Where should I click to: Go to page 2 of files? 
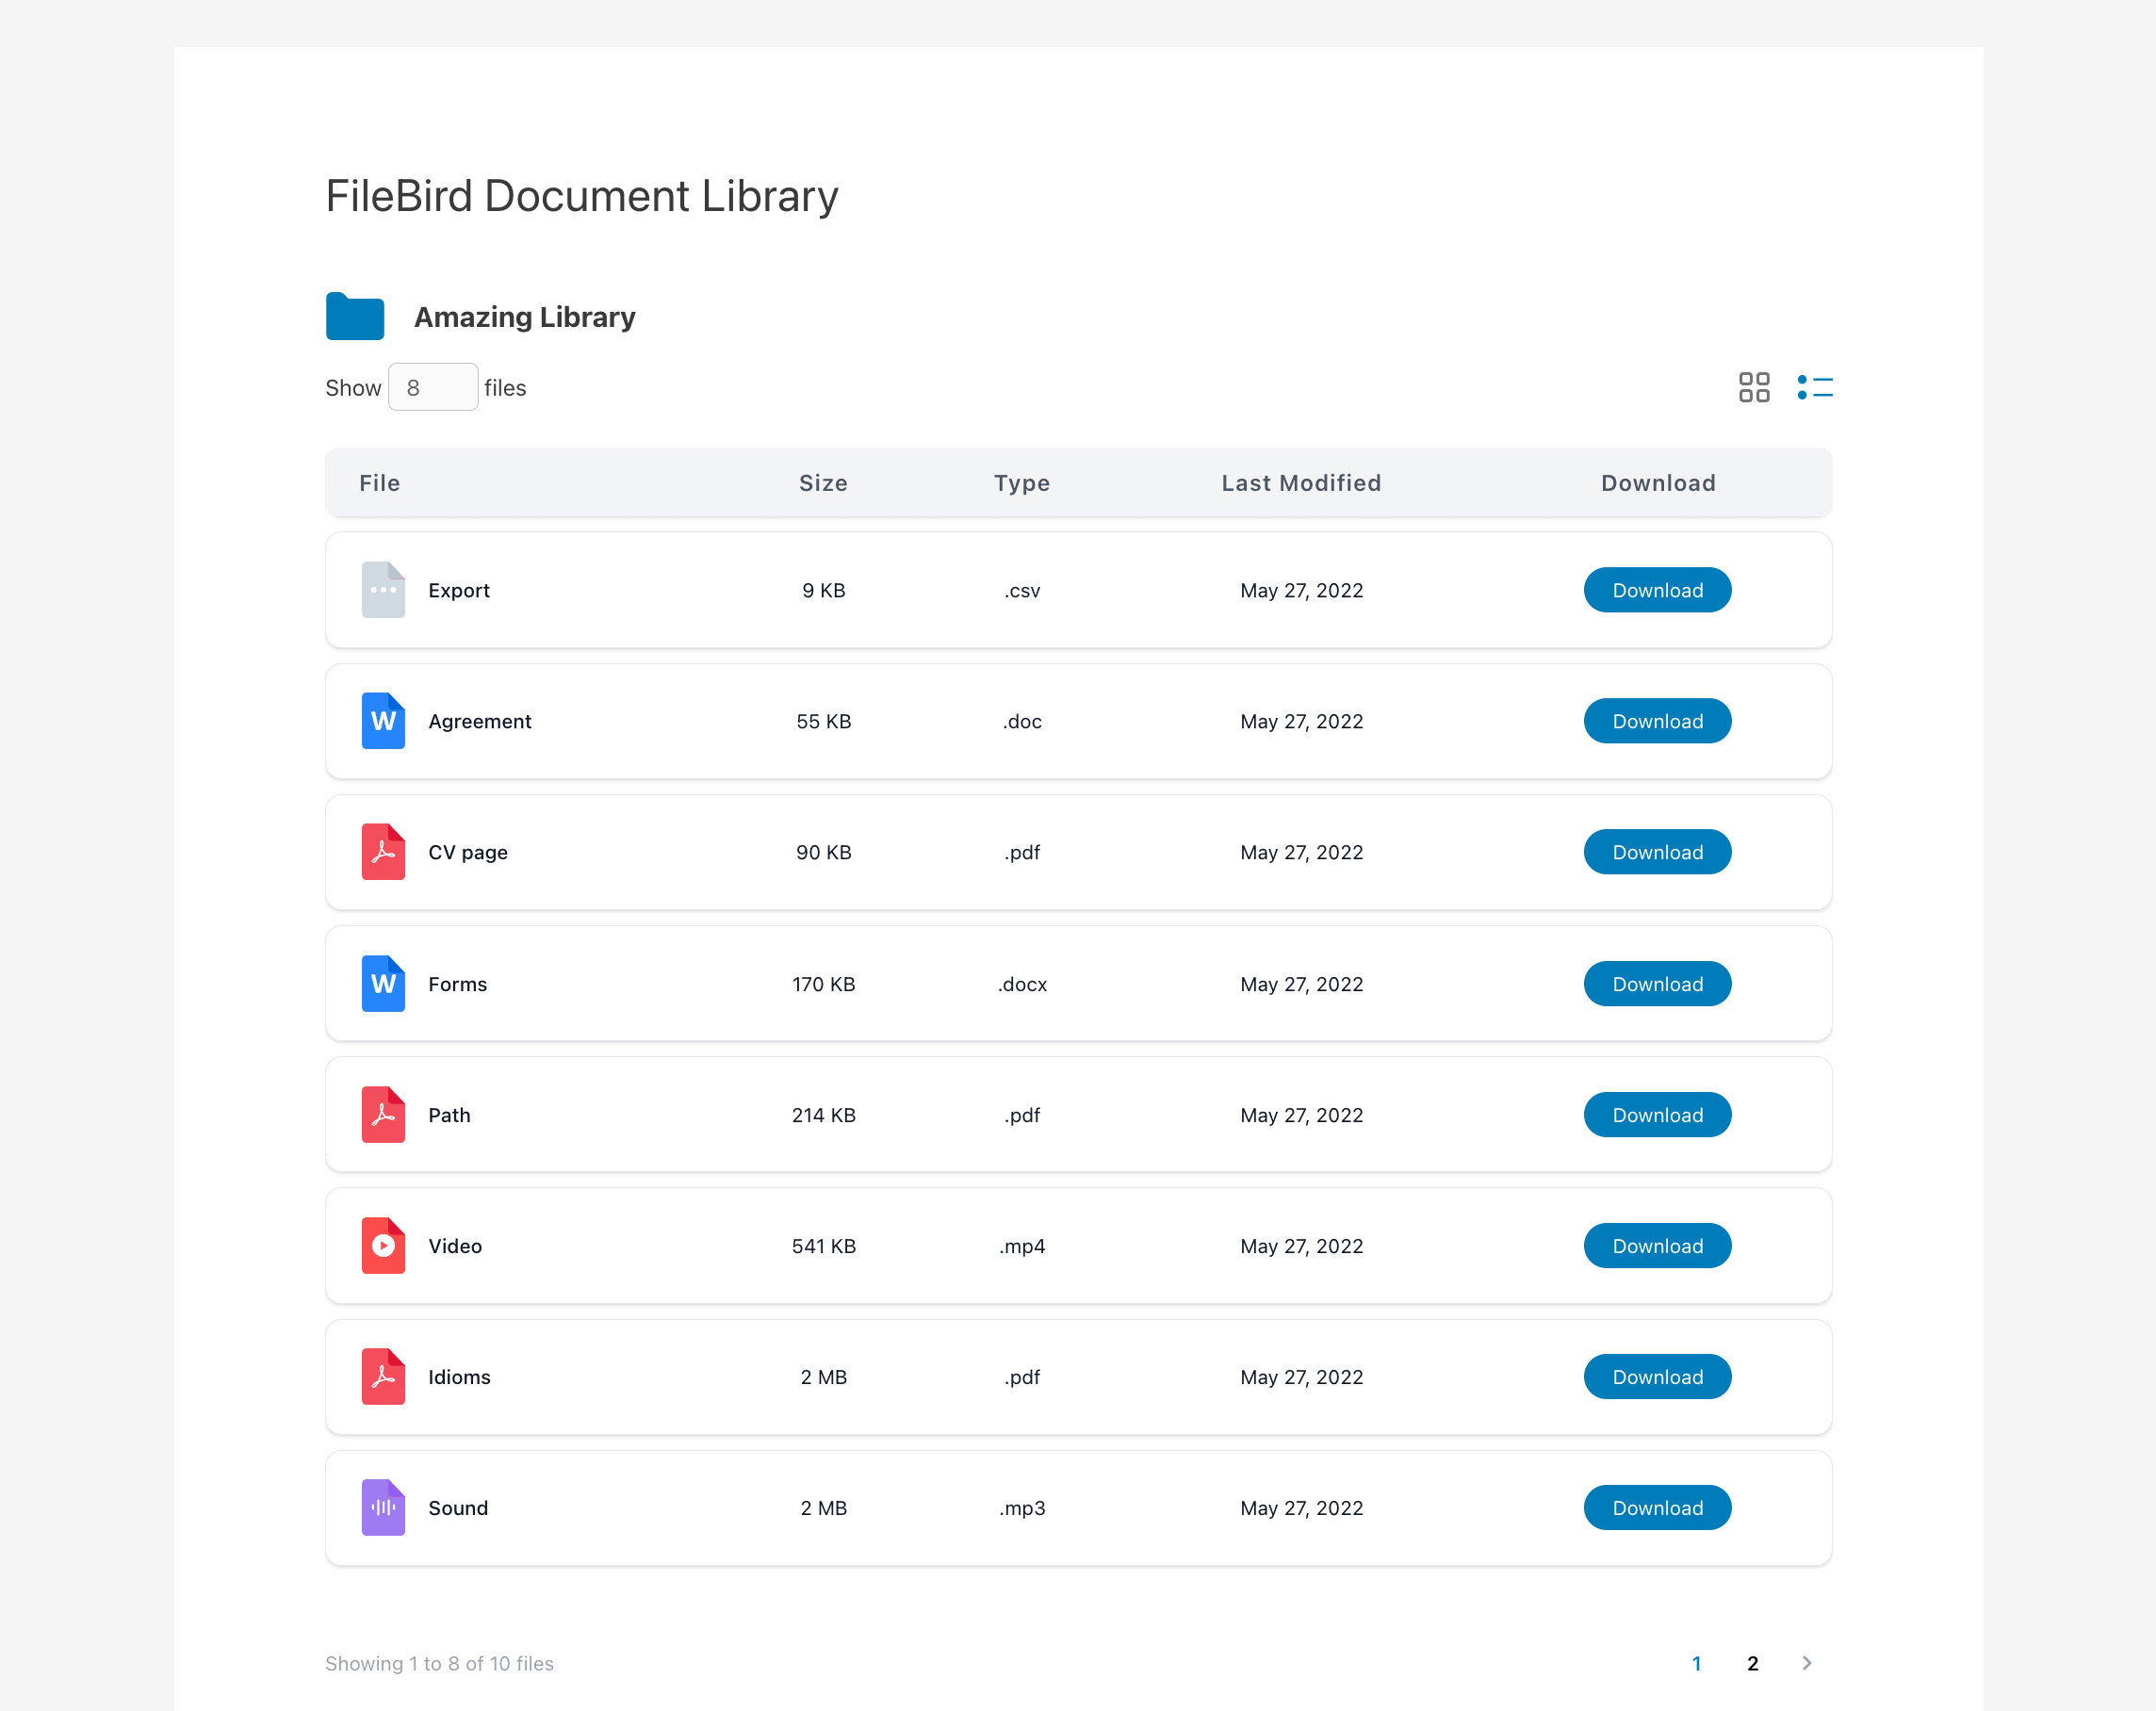(1752, 1663)
